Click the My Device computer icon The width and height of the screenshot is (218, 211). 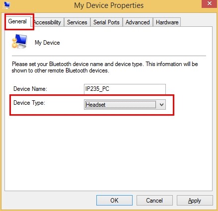pos(19,41)
